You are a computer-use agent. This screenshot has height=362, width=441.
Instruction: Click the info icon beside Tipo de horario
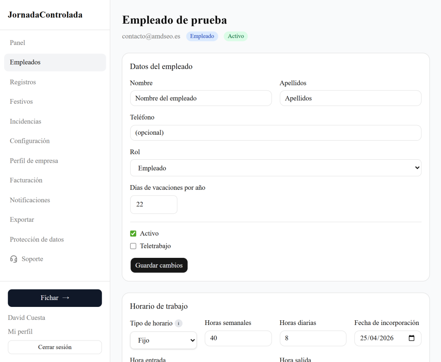pyautogui.click(x=179, y=323)
